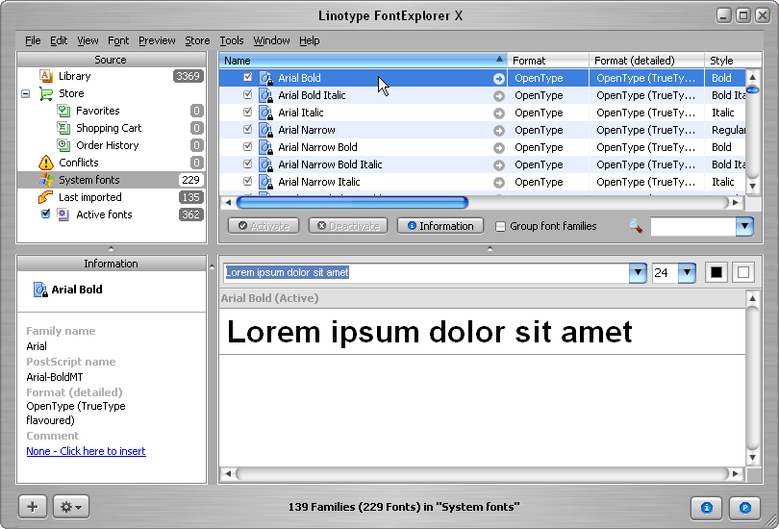
Task: Click the arrow icon in Arial Italic row
Action: tap(499, 113)
